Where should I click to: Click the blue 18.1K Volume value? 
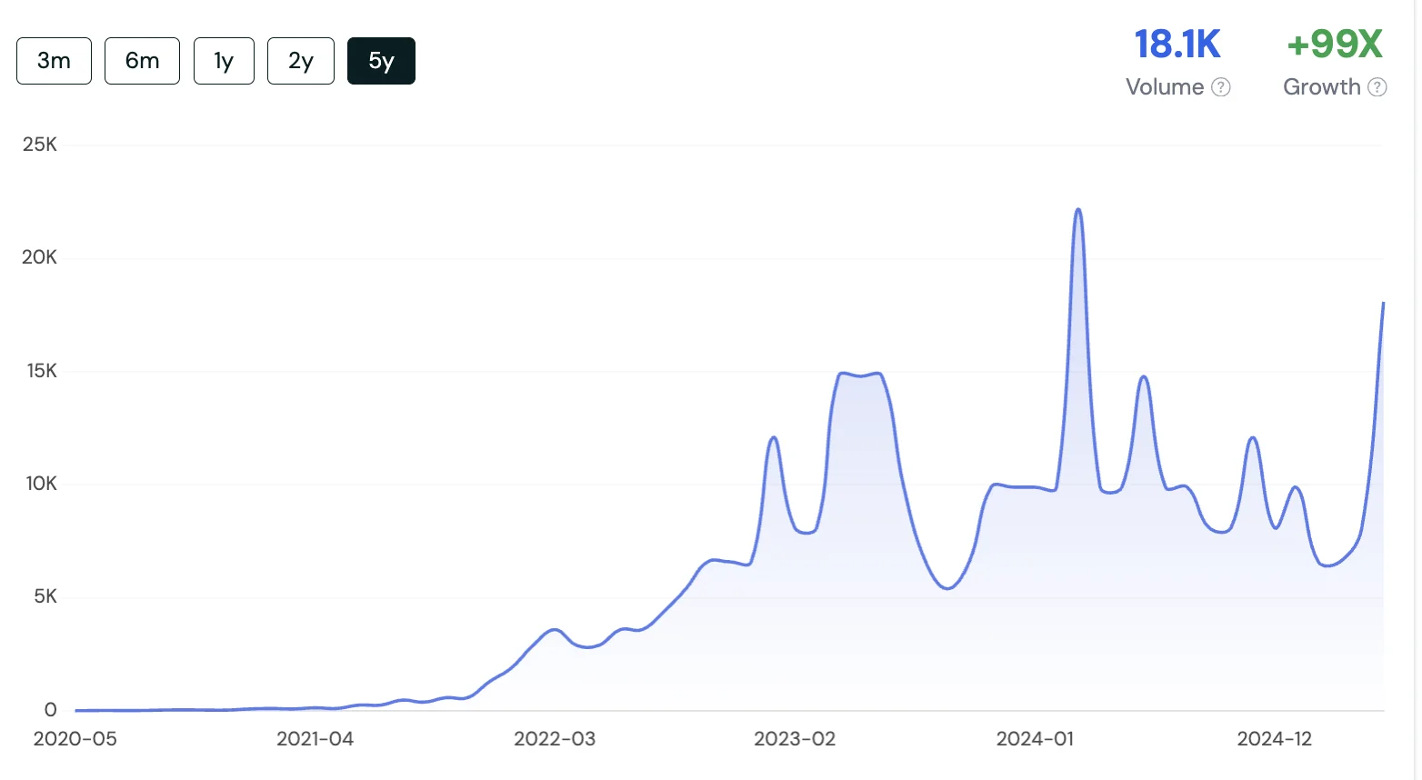tap(1177, 44)
